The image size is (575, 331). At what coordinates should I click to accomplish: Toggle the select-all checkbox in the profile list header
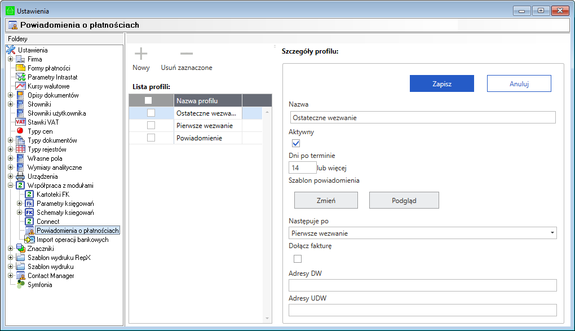coord(148,100)
